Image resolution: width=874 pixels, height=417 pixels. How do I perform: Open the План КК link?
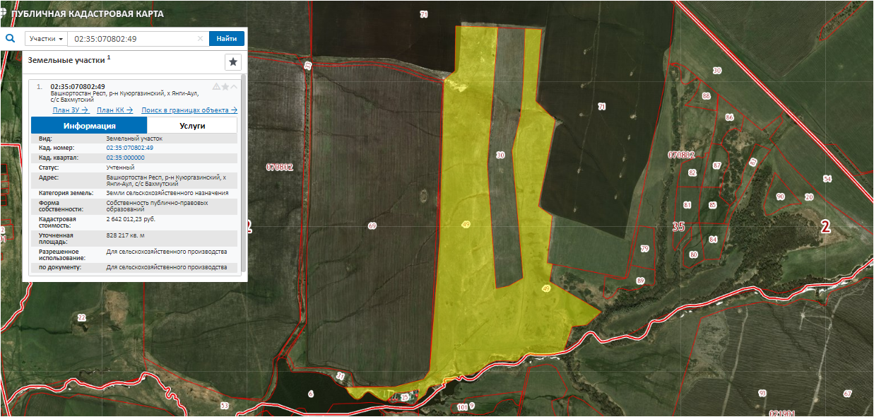tap(114, 110)
